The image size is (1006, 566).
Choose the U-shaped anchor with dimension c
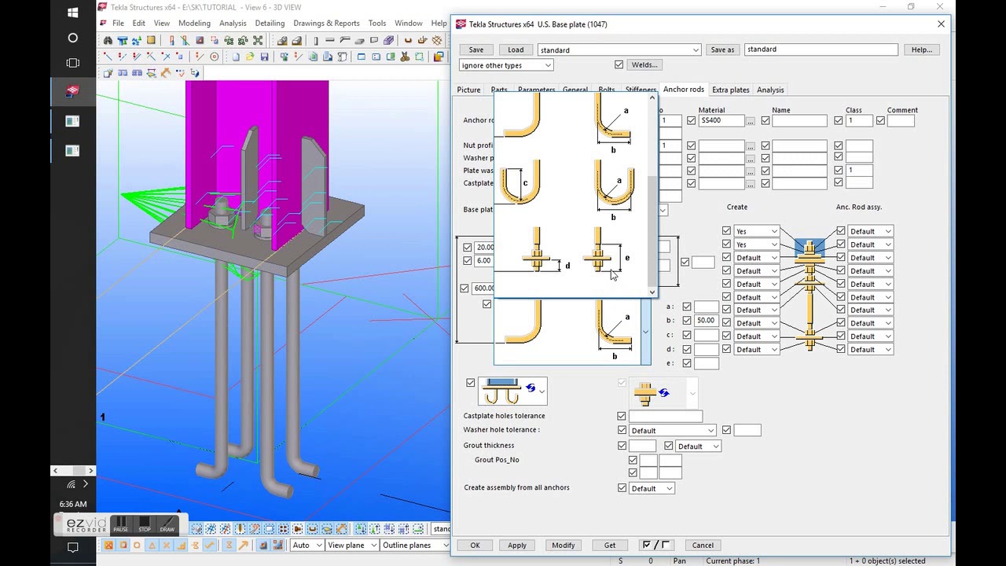tap(520, 183)
